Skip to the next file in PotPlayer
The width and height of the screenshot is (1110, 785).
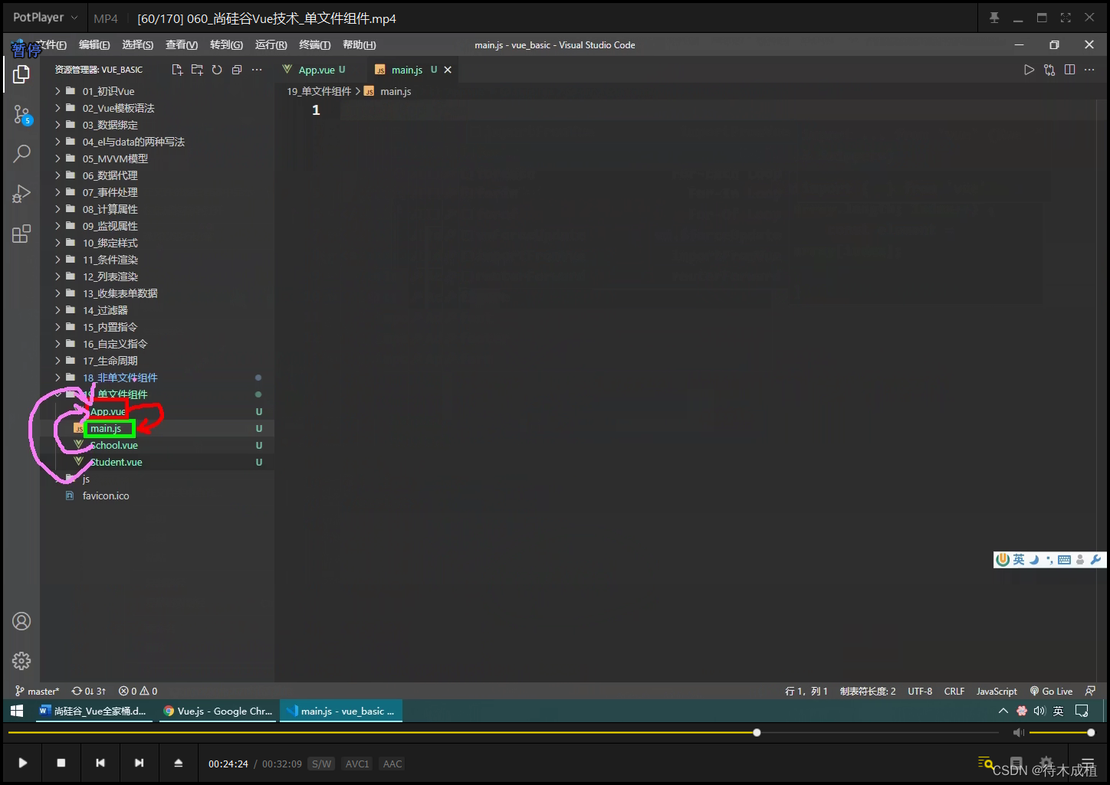point(139,763)
